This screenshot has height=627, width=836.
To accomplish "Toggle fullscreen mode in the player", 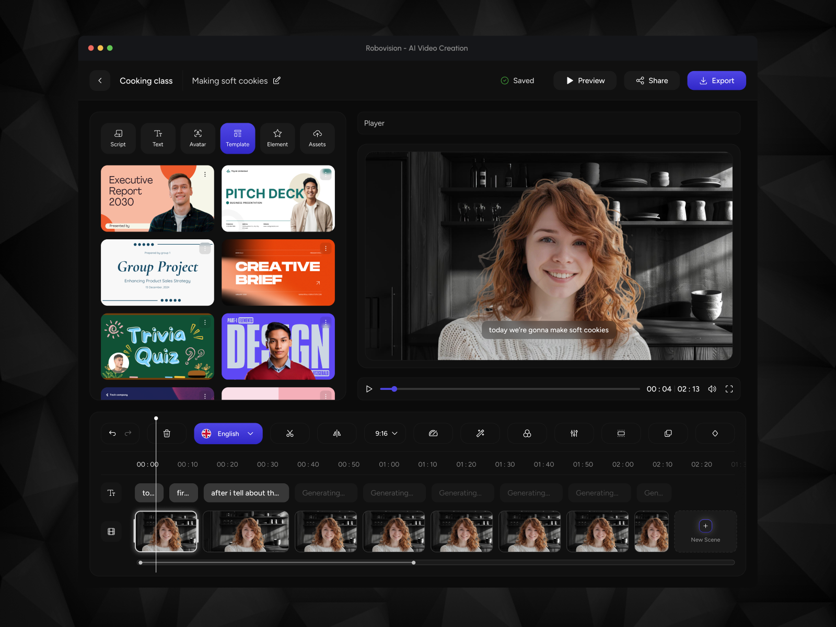I will (730, 389).
